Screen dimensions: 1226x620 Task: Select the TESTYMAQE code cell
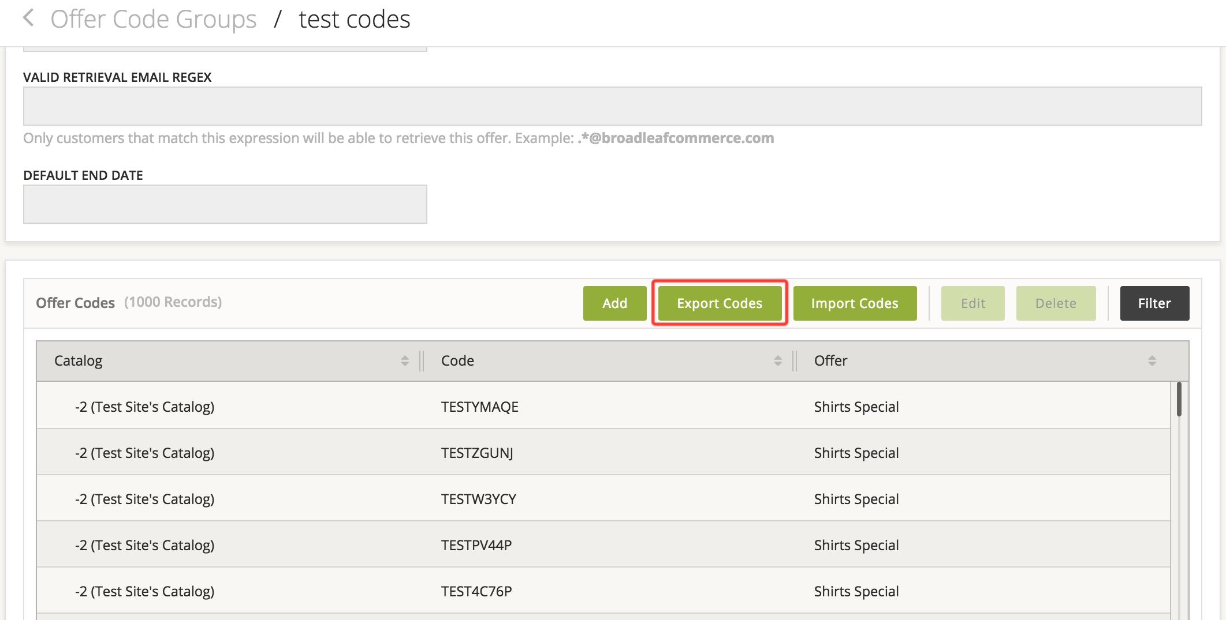pyautogui.click(x=480, y=407)
